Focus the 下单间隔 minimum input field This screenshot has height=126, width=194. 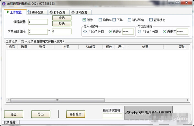coord(38,32)
